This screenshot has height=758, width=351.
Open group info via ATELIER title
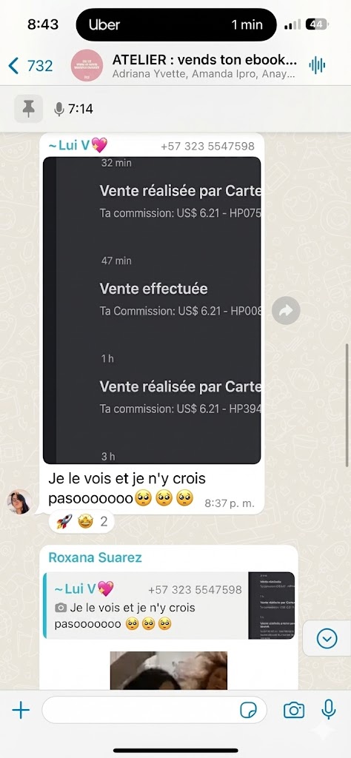point(204,61)
